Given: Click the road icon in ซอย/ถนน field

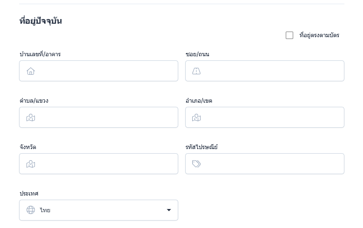Looking at the screenshot, I should click(196, 71).
